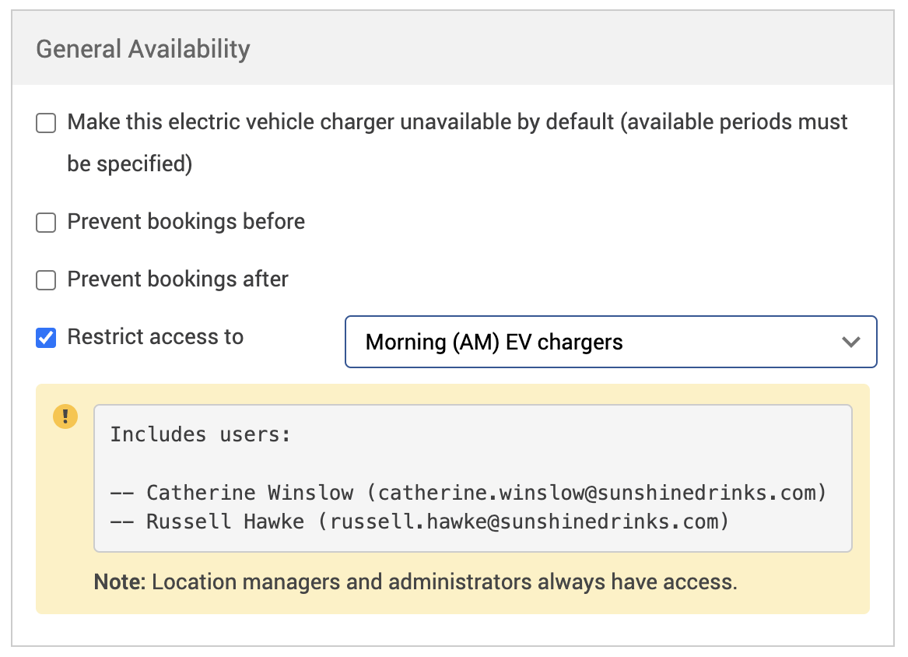Tick the Prevent bookings before checkbox
Image resolution: width=908 pixels, height=657 pixels.
(x=47, y=223)
